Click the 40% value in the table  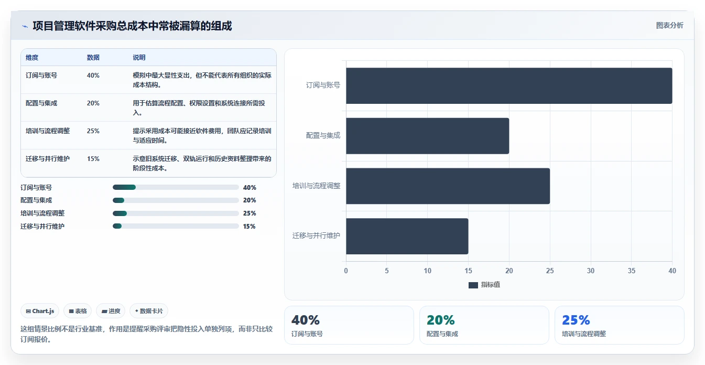pos(93,76)
